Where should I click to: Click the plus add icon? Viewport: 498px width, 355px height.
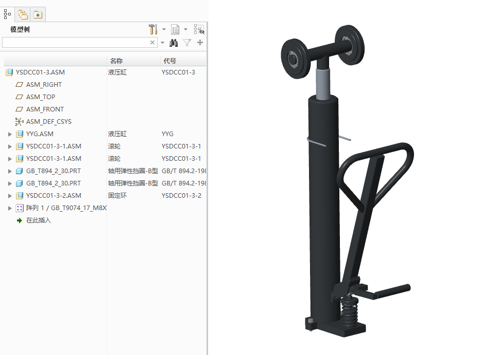tap(200, 43)
